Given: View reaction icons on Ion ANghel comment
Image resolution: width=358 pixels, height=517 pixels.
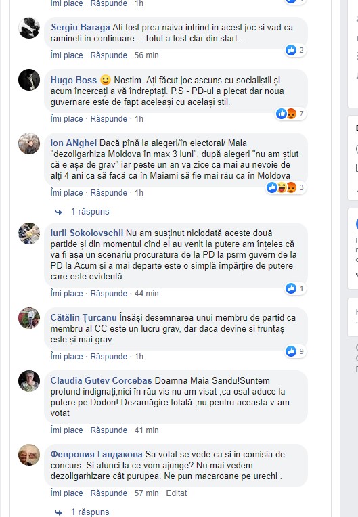Looking at the screenshot, I should (x=282, y=187).
